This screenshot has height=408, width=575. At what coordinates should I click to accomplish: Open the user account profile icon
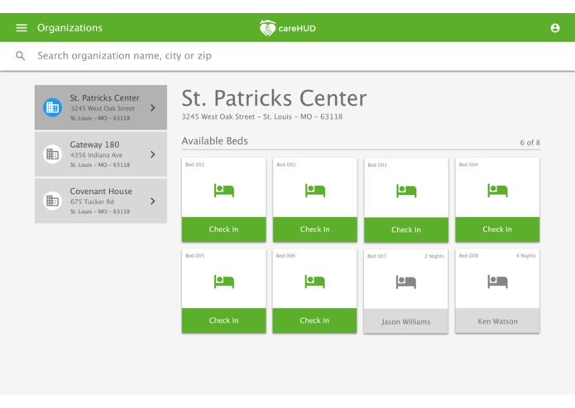(x=555, y=28)
